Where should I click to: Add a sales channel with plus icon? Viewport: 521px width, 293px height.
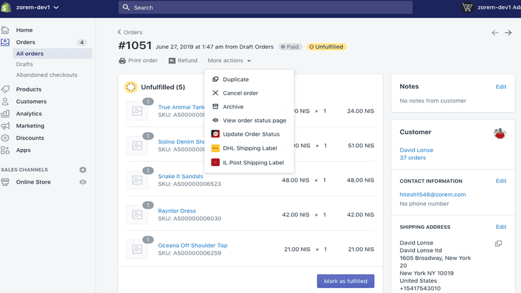click(82, 170)
